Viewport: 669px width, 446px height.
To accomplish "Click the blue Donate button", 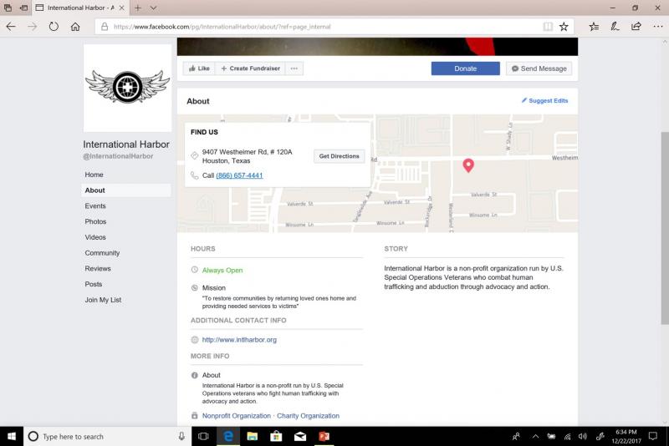I will click(x=465, y=68).
